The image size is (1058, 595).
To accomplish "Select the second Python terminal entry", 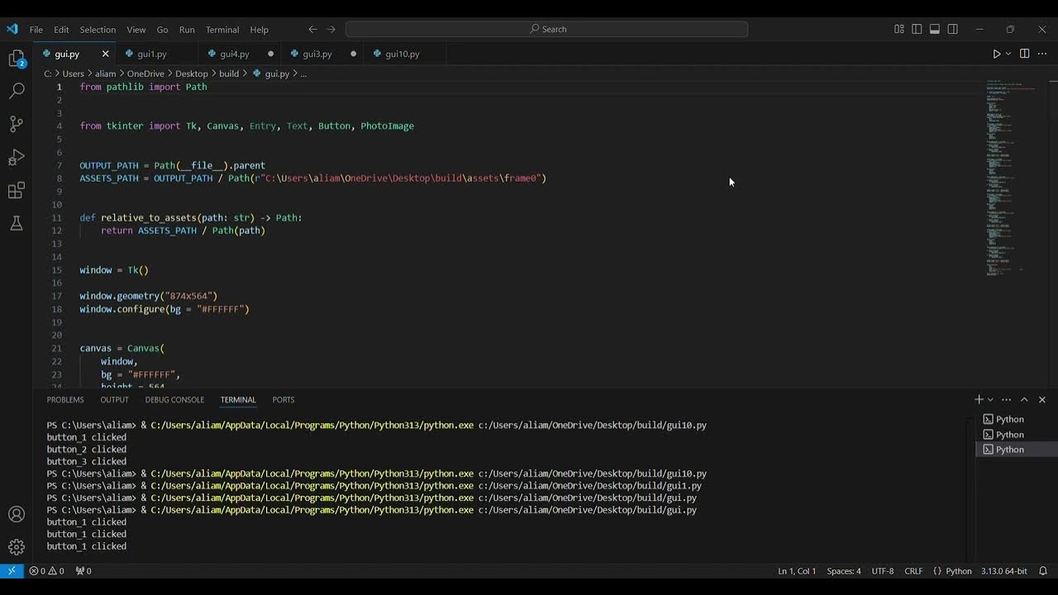I will point(1017,434).
